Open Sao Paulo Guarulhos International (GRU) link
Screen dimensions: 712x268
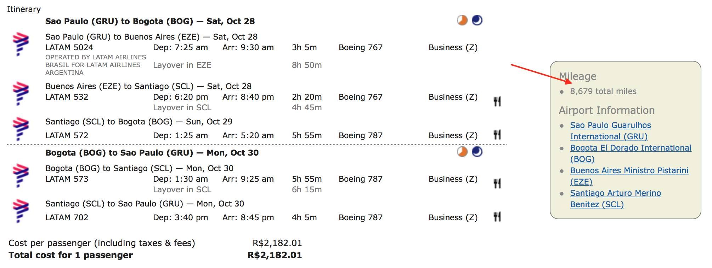(x=611, y=131)
